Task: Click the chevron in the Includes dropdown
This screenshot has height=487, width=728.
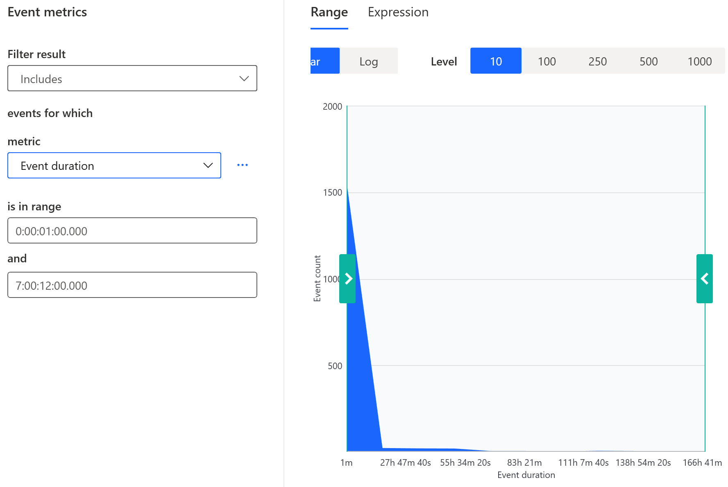Action: click(x=243, y=78)
